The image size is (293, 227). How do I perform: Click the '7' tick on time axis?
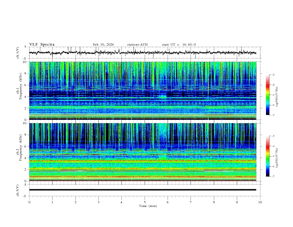click(191, 202)
